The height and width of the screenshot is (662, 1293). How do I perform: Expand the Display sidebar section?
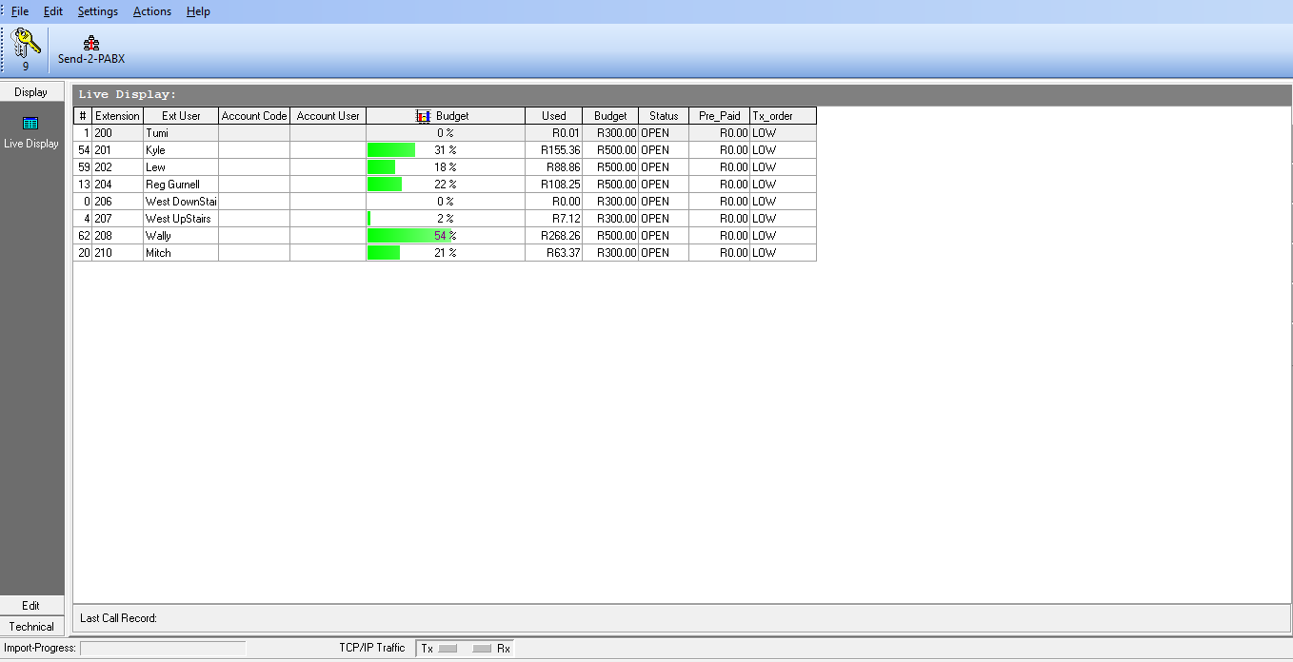click(x=31, y=92)
